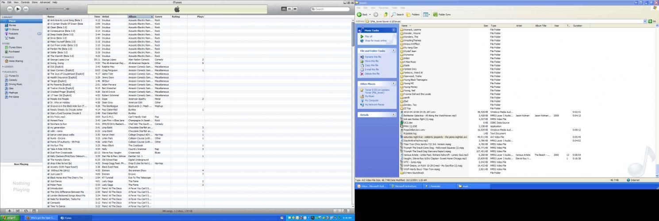Collapse the SHARED section in iTunes sidebar
The image size is (659, 221).
[2, 57]
